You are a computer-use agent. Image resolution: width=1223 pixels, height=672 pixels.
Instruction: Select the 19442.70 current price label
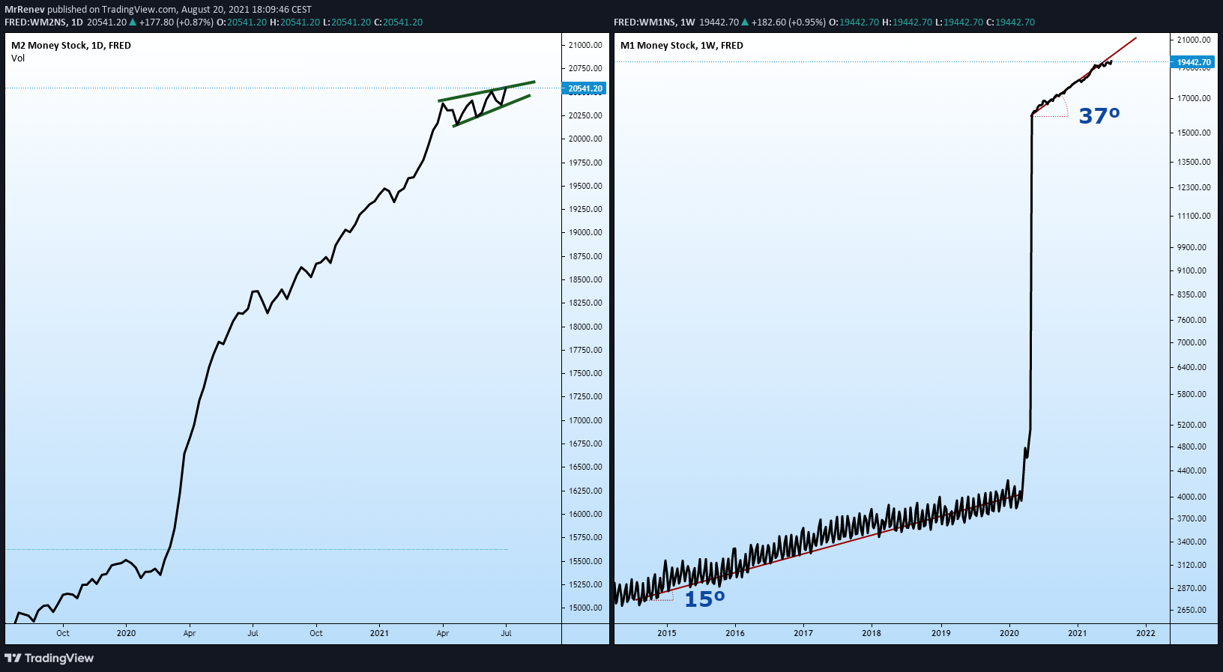[x=1193, y=62]
